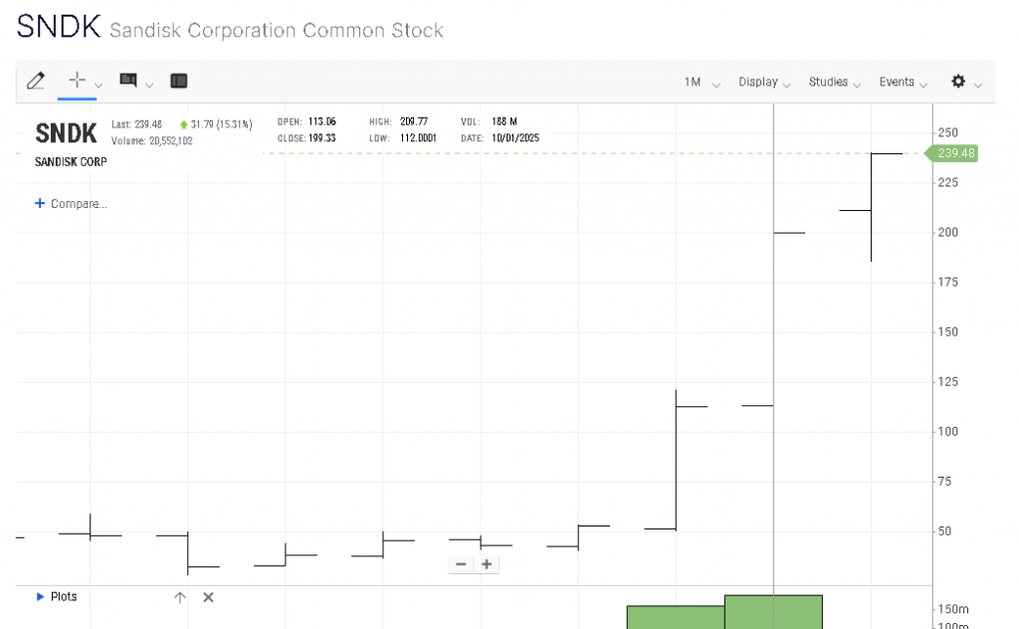Toggle the side panel layout icon
The height and width of the screenshot is (629, 1019).
click(x=179, y=81)
